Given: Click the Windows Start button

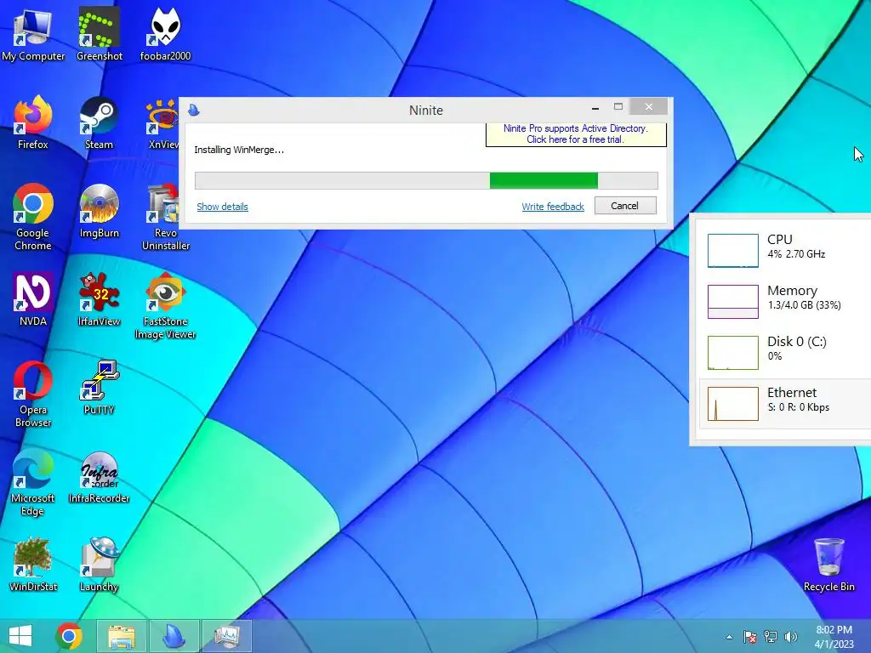Looking at the screenshot, I should tap(20, 636).
